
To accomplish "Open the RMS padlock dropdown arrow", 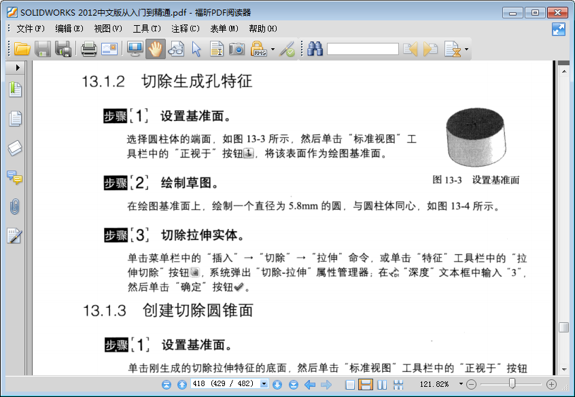I will point(273,49).
